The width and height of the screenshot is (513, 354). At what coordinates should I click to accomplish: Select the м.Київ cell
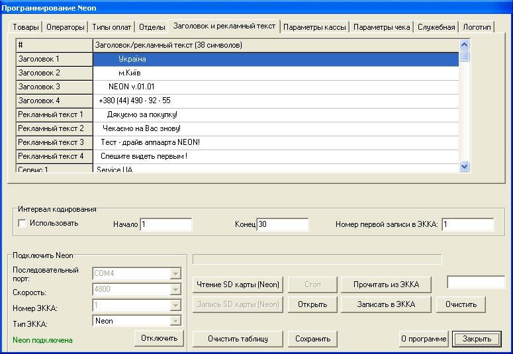[276, 73]
